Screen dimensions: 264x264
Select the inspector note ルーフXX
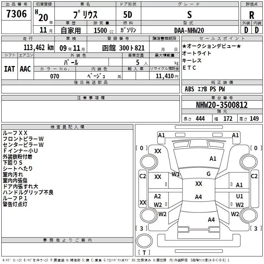(x=15, y=133)
